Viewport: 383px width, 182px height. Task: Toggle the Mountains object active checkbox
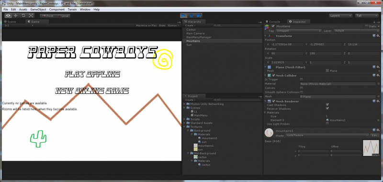pos(273,26)
